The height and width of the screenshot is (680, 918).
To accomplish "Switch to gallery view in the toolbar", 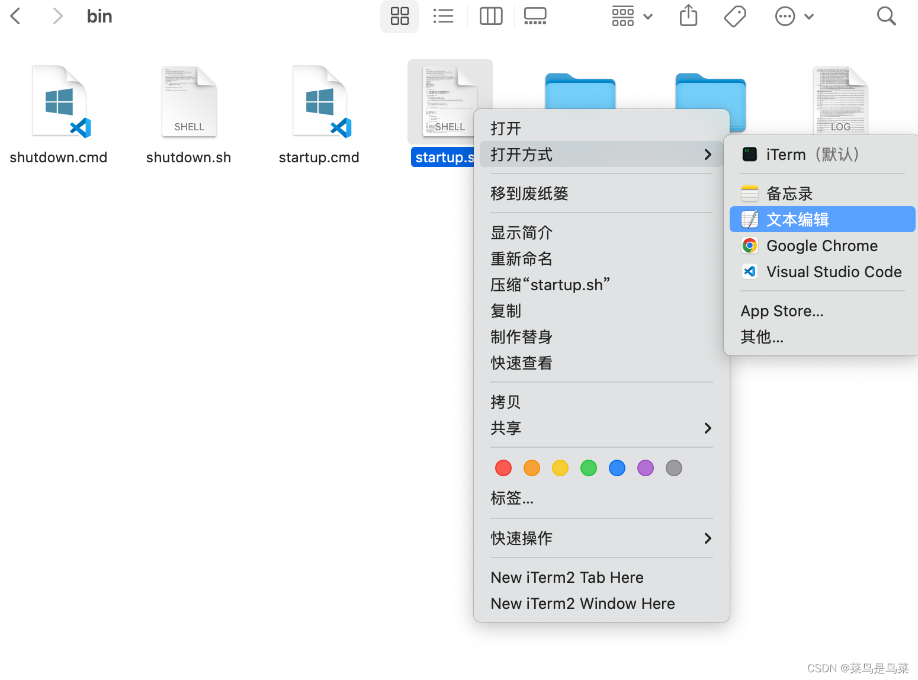I will 535,16.
